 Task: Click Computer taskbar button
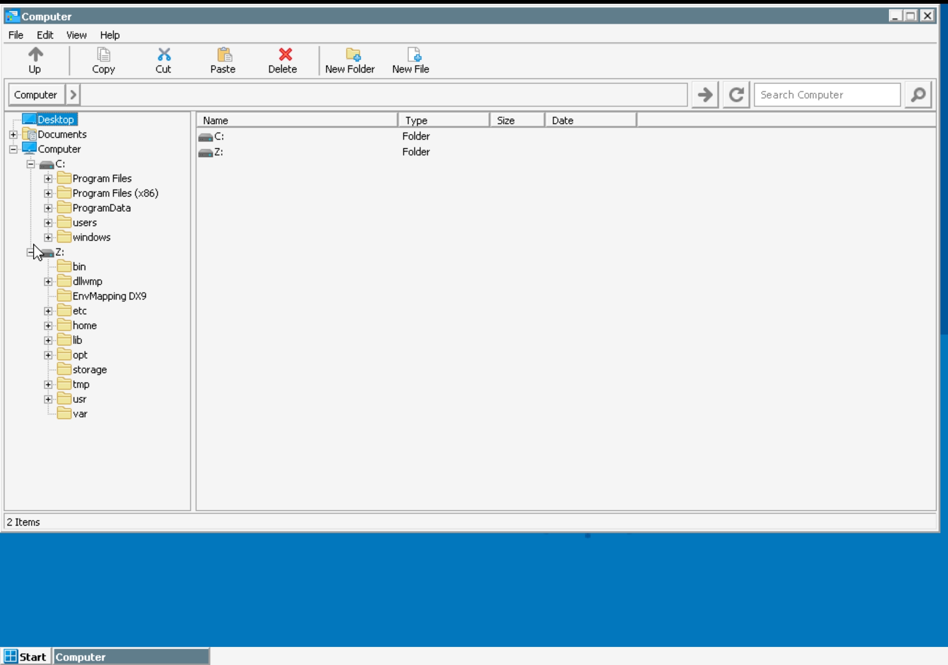pyautogui.click(x=131, y=656)
